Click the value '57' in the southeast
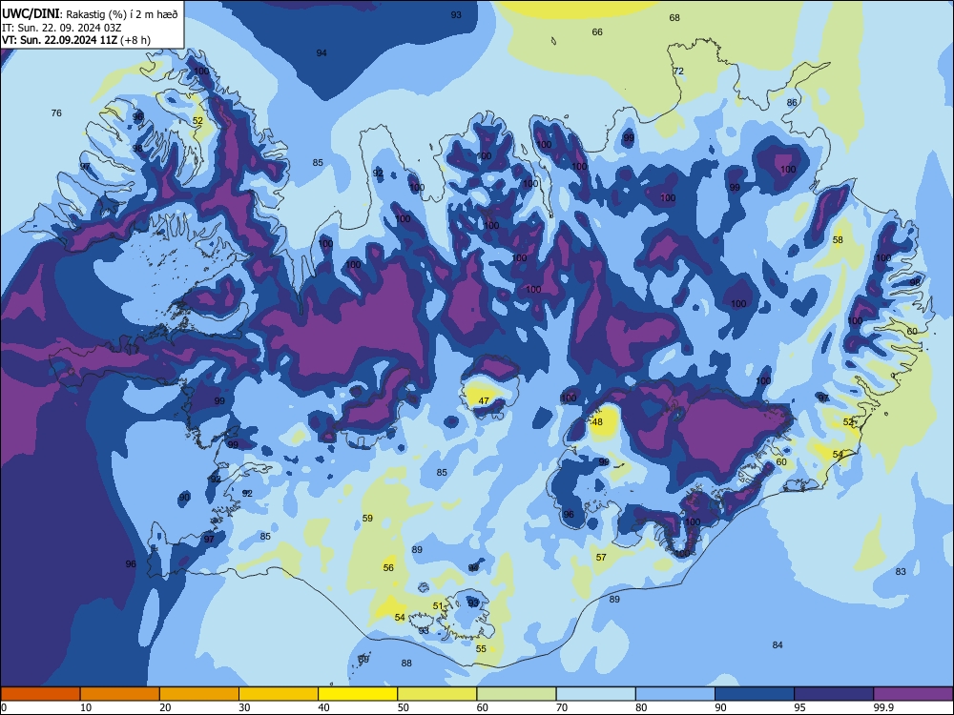Image resolution: width=954 pixels, height=715 pixels. [x=601, y=558]
